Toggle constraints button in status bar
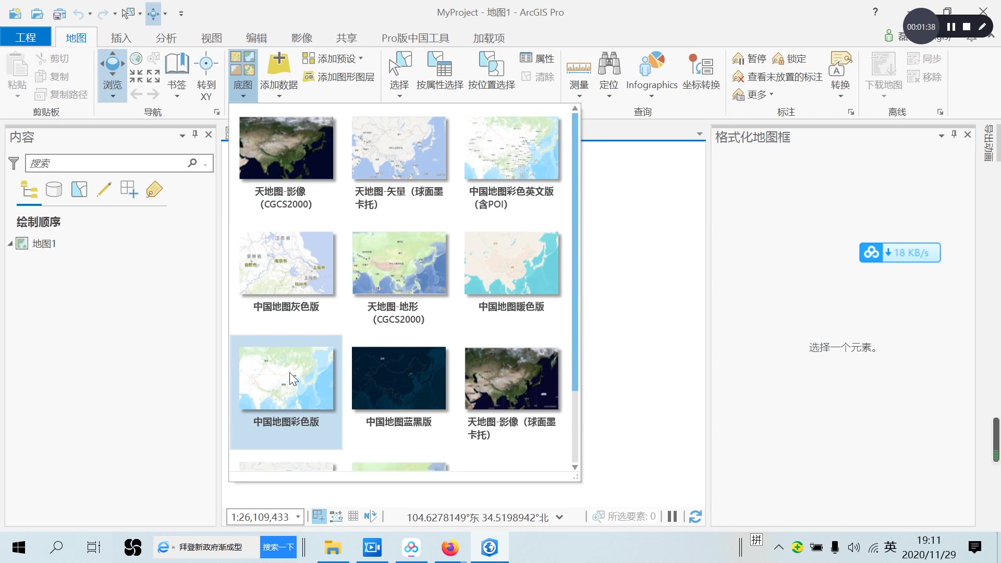 click(336, 517)
